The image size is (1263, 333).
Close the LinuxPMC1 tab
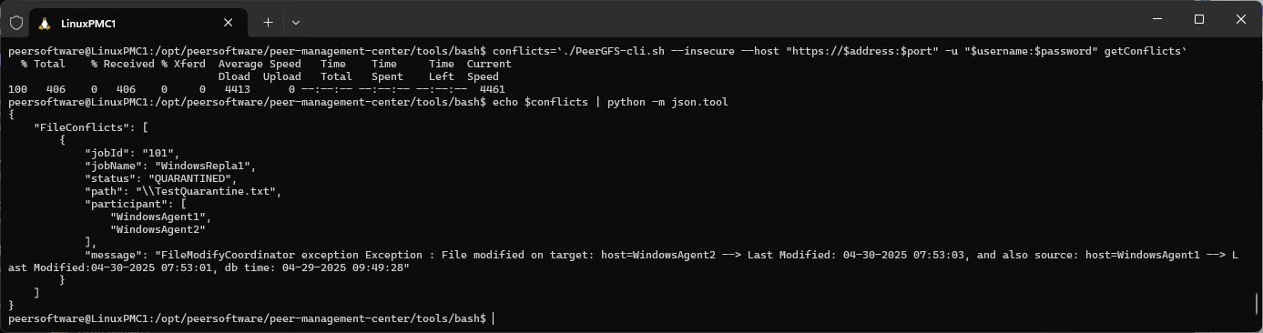[230, 23]
